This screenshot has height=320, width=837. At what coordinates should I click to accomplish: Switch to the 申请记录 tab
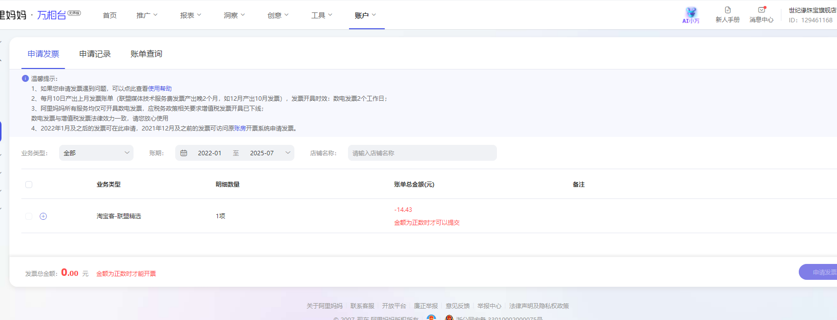click(x=95, y=54)
